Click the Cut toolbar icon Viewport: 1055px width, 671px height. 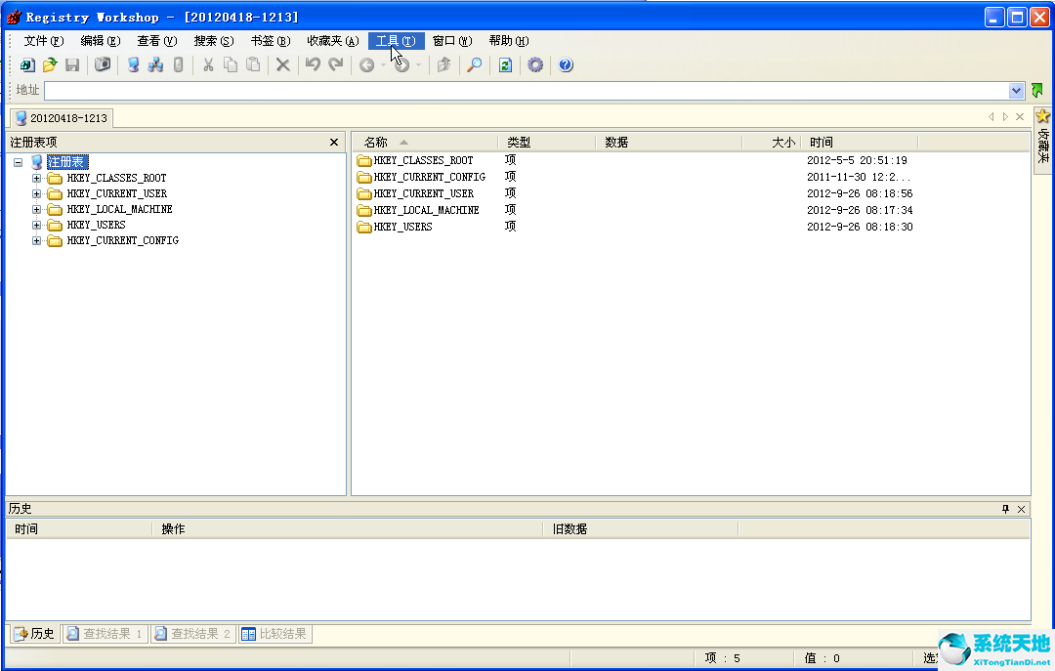pyautogui.click(x=208, y=64)
